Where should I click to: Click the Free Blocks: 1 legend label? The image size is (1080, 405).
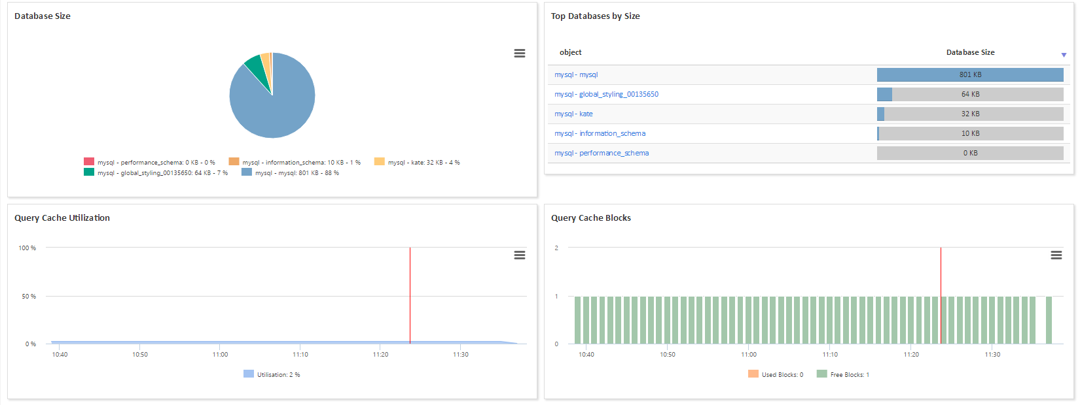click(850, 374)
